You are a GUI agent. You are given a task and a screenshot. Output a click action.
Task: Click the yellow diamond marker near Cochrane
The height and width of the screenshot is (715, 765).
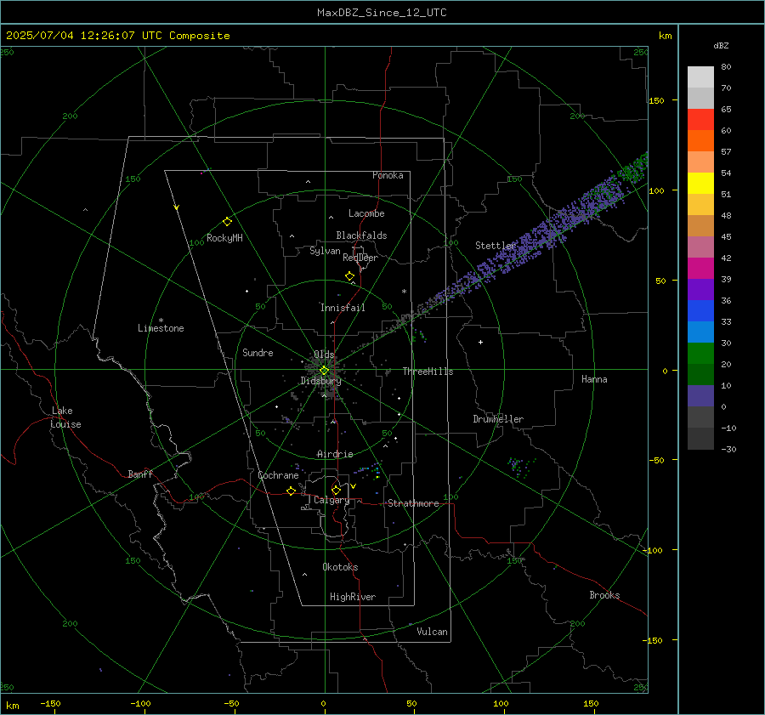coord(291,491)
